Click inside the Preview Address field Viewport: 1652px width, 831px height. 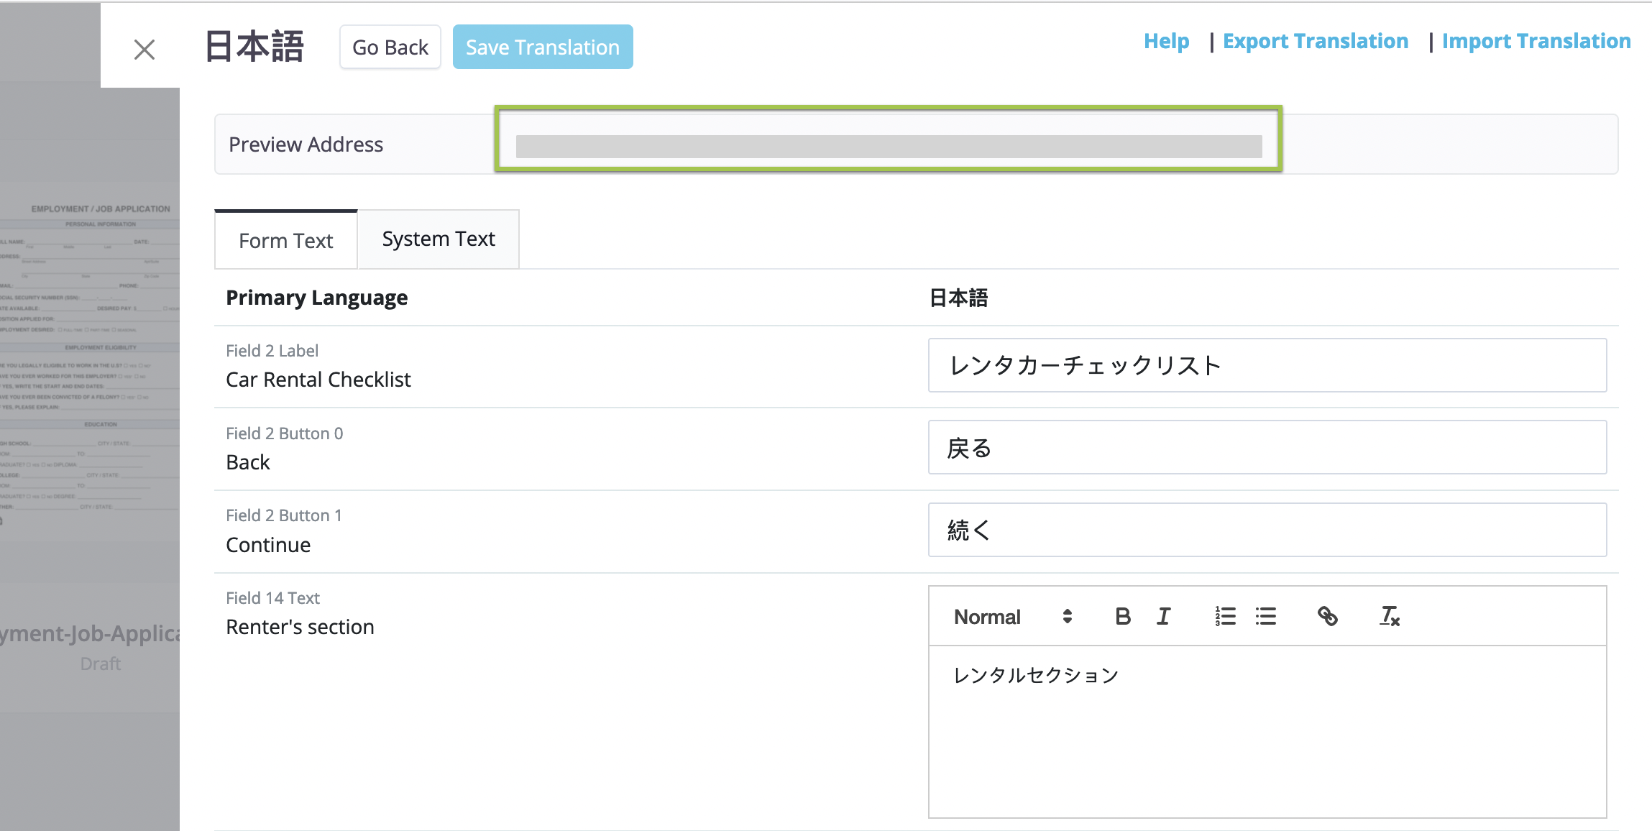[x=888, y=143]
